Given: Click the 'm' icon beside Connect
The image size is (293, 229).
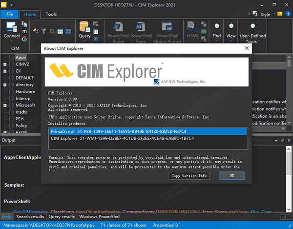Looking at the screenshot, I should [24, 31].
